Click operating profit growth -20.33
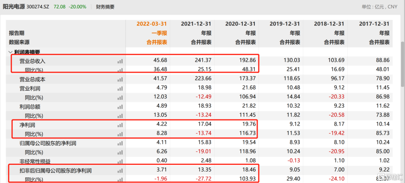 click(x=337, y=97)
